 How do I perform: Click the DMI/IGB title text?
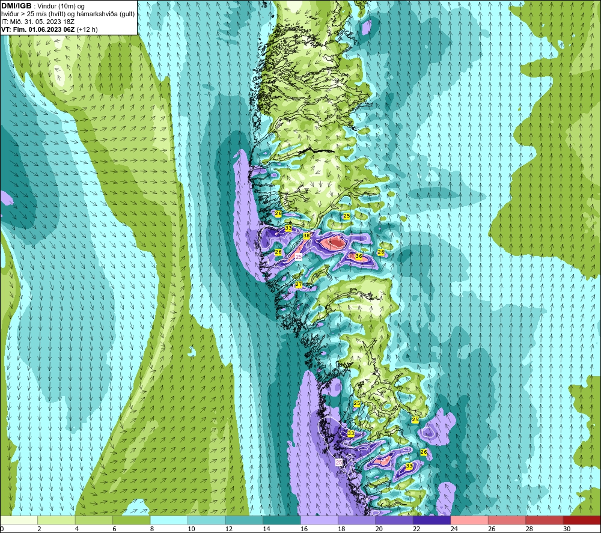[16, 6]
